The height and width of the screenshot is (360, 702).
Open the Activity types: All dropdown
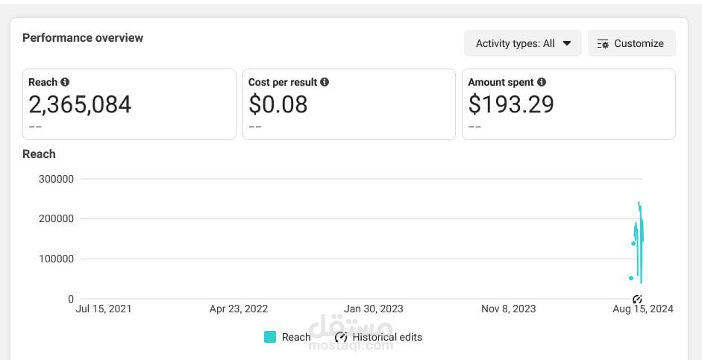click(522, 43)
